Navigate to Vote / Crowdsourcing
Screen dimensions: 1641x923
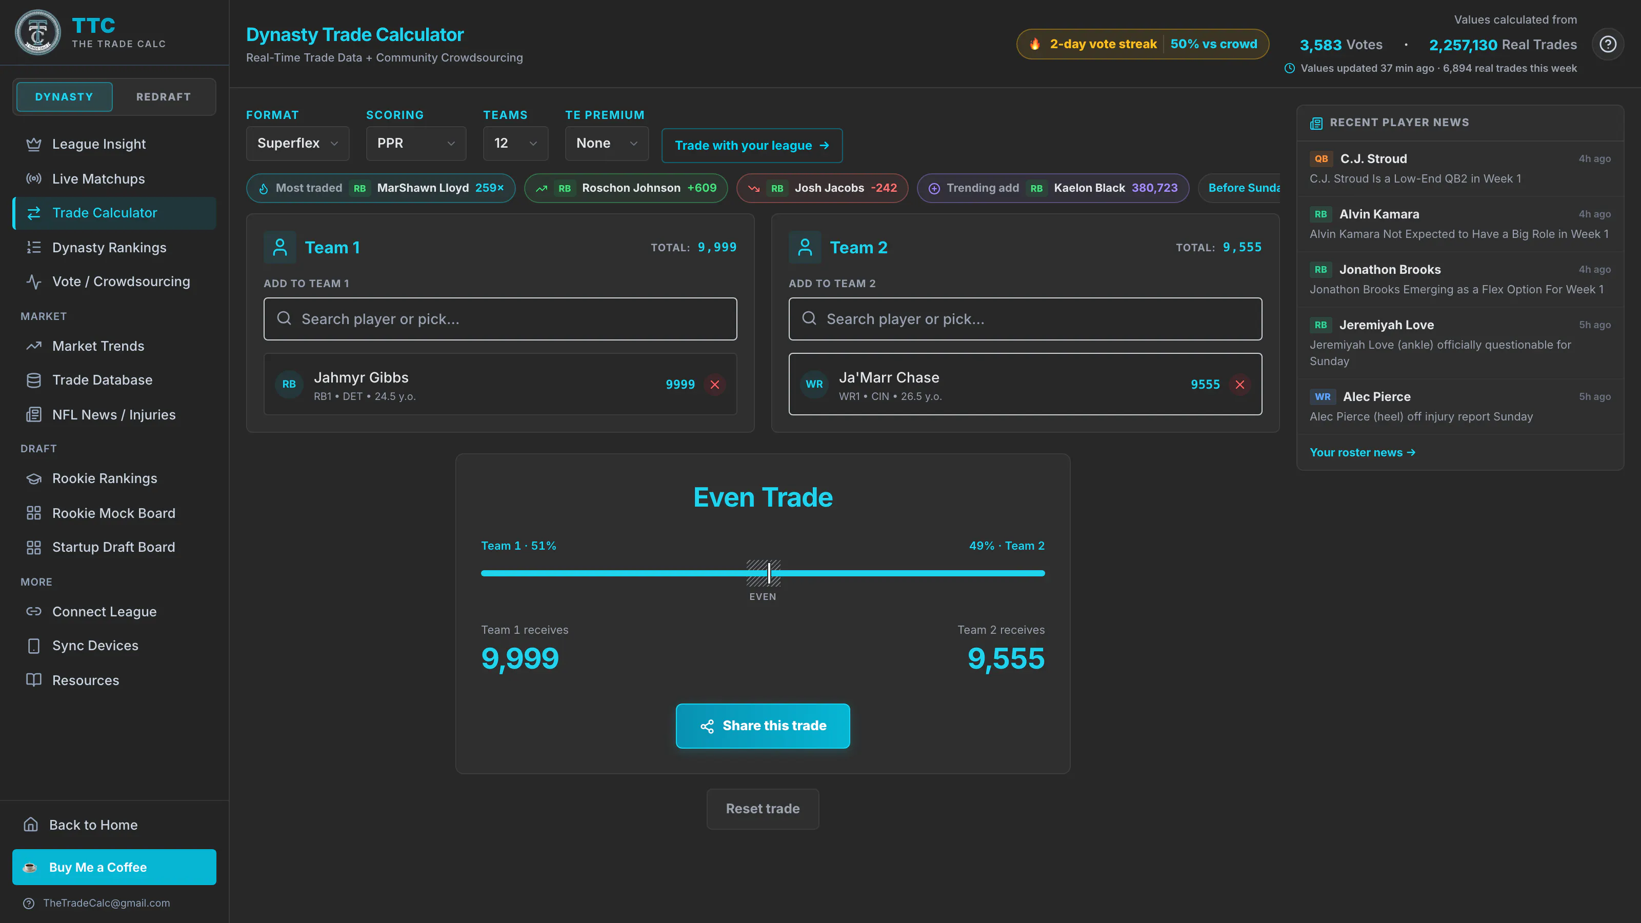coord(114,282)
